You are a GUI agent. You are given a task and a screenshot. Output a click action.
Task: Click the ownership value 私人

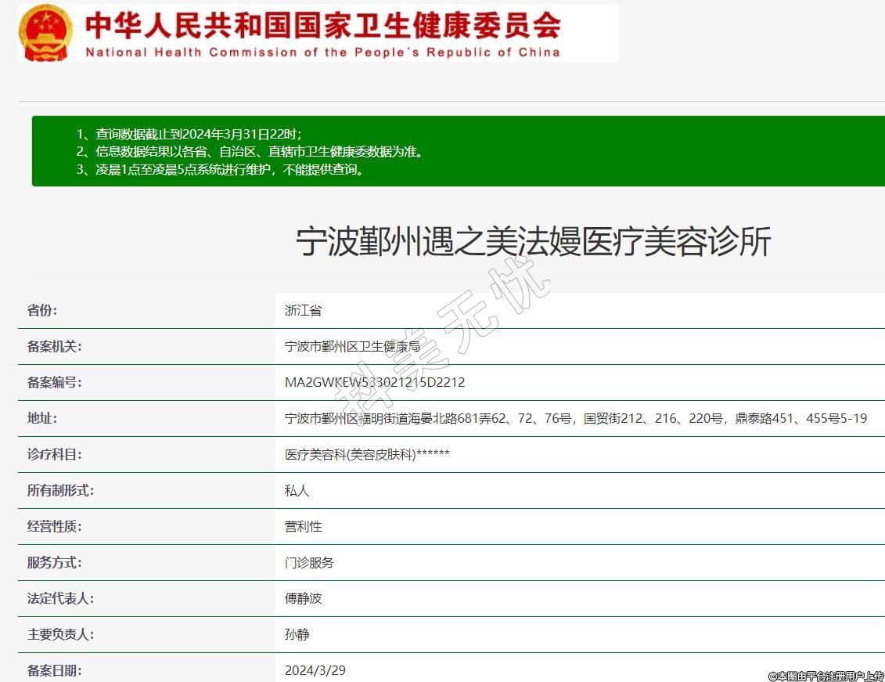tap(297, 491)
